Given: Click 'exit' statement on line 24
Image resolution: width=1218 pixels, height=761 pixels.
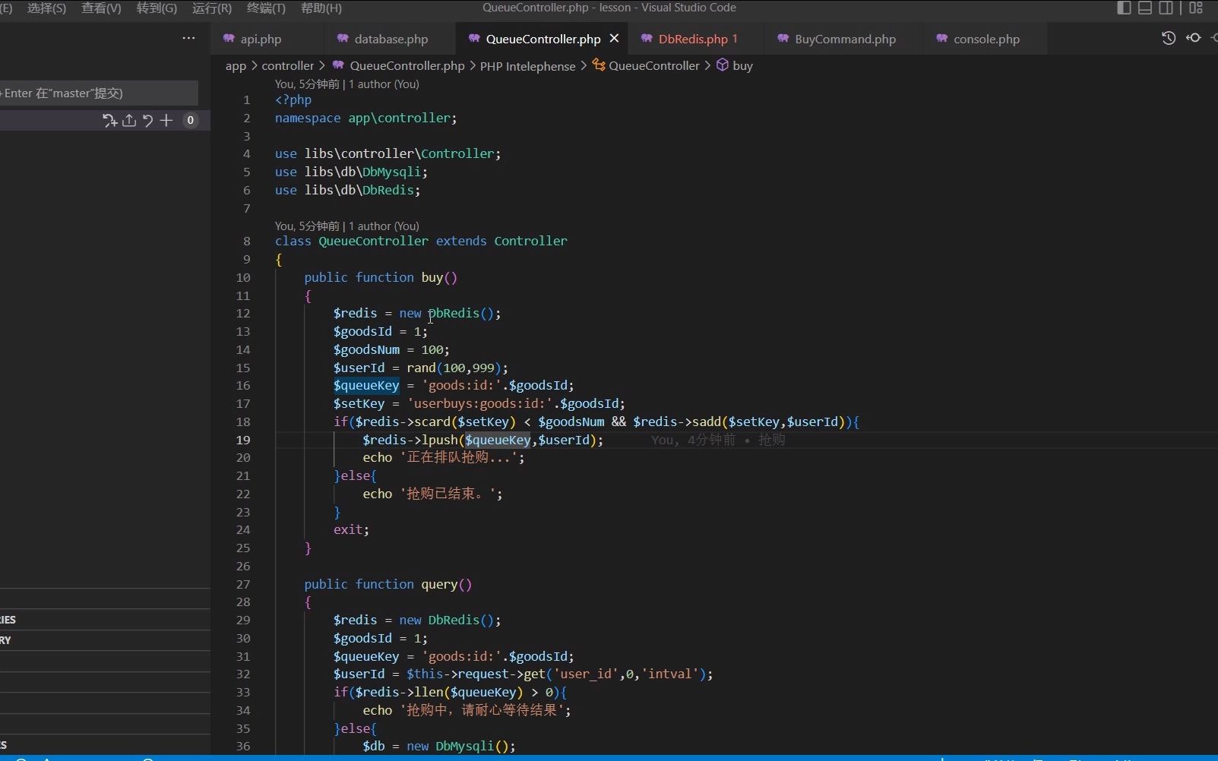Looking at the screenshot, I should [x=348, y=529].
